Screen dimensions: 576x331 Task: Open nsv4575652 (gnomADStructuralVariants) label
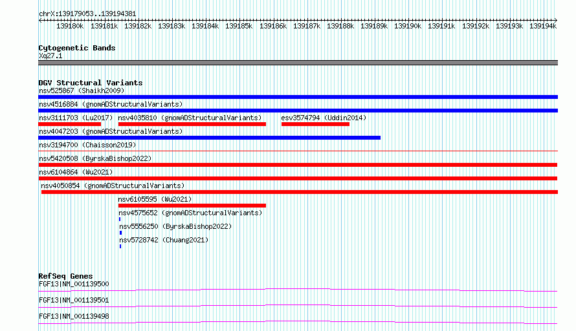(x=190, y=213)
